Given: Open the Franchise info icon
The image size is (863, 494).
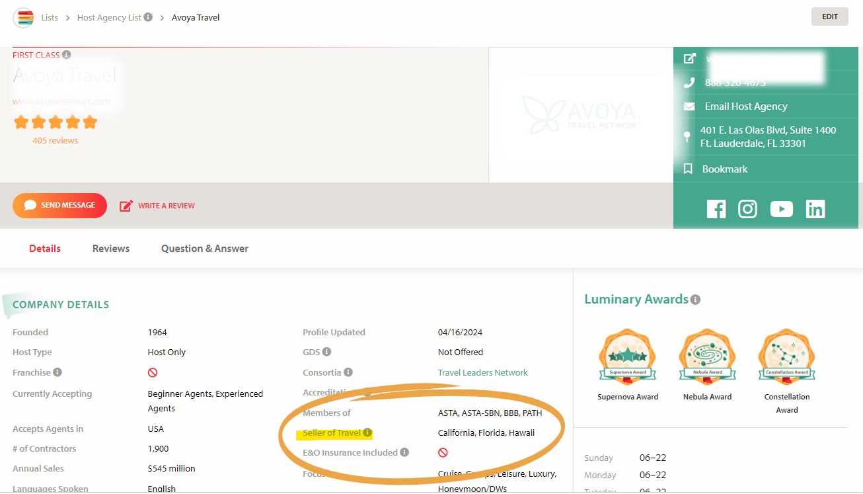Looking at the screenshot, I should pos(57,372).
